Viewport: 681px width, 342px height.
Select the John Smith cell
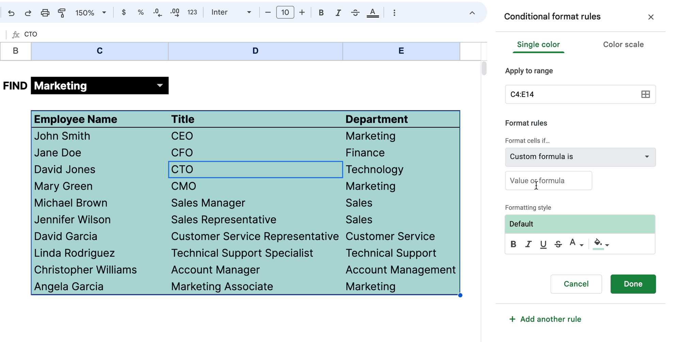100,136
